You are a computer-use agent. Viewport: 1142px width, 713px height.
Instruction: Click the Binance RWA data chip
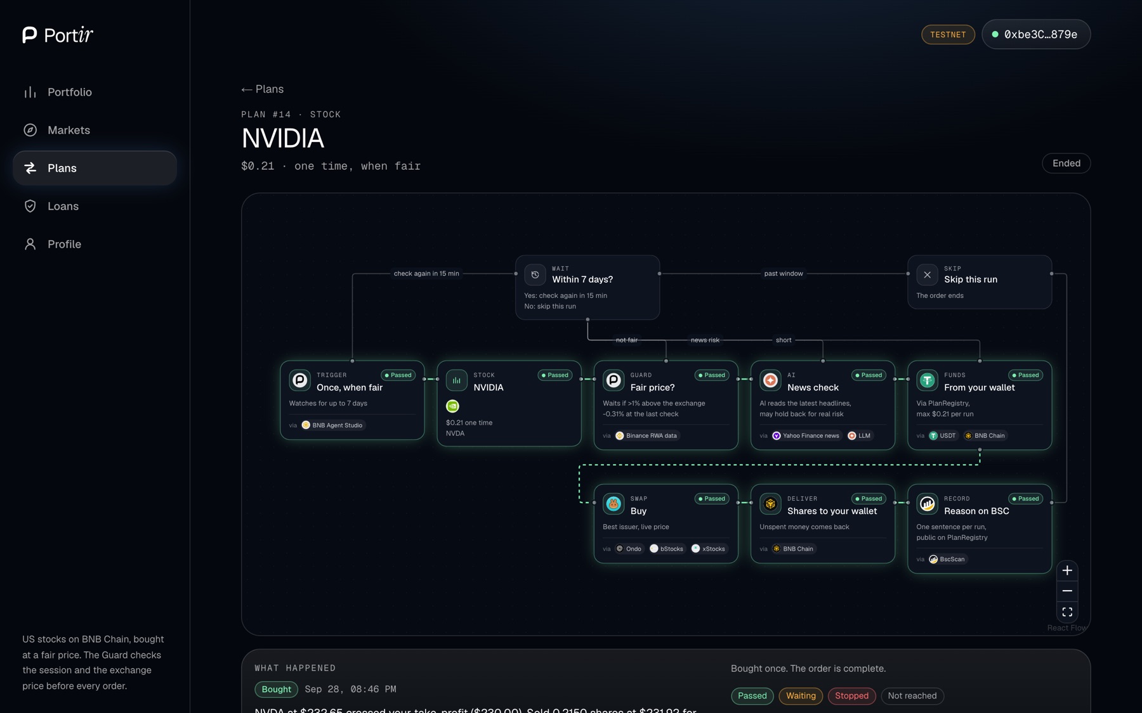[x=646, y=435]
